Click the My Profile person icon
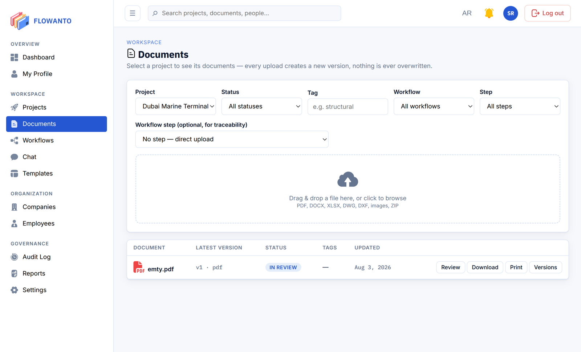This screenshot has height=352, width=581. click(x=14, y=74)
